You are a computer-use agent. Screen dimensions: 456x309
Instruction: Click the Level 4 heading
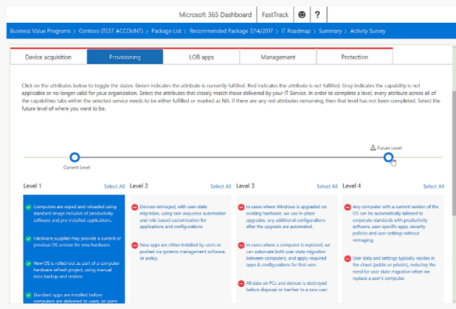click(352, 186)
